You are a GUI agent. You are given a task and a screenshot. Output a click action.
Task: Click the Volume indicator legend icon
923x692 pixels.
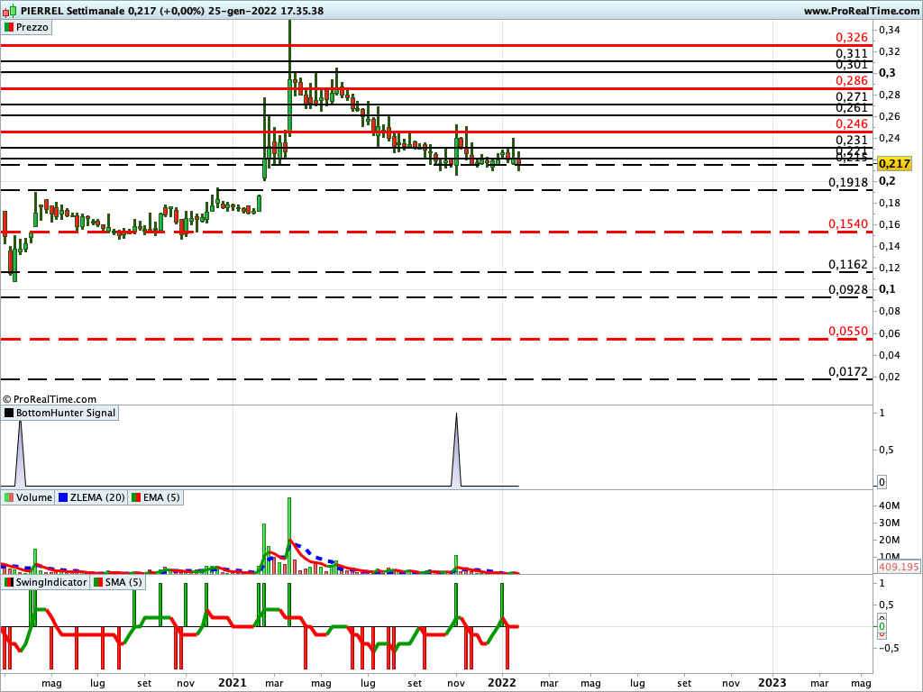tap(9, 497)
